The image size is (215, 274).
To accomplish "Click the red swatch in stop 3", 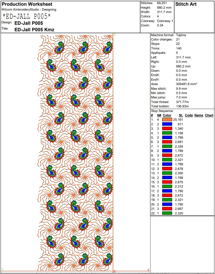I will pos(167,129).
